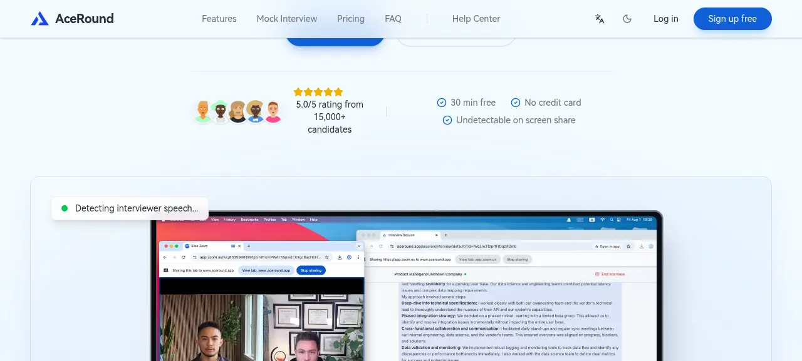Open the Help Center link
This screenshot has width=802, height=361.
[x=476, y=19]
